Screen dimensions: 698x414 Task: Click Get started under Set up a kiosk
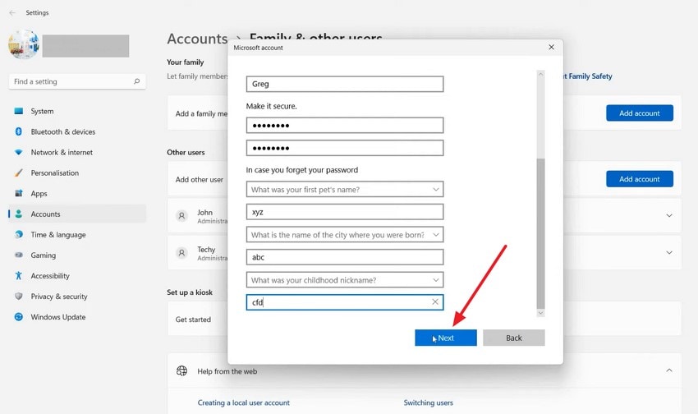pos(193,320)
